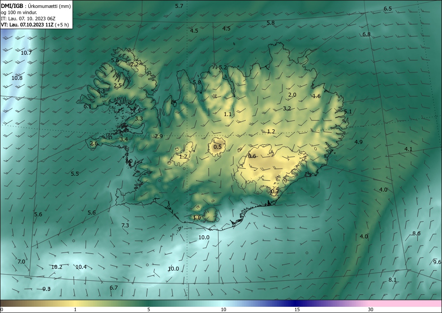Click the 0.6 value on the large glacier

(x=252, y=156)
